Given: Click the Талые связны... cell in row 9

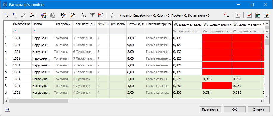Looking at the screenshot, I should click(x=158, y=92).
